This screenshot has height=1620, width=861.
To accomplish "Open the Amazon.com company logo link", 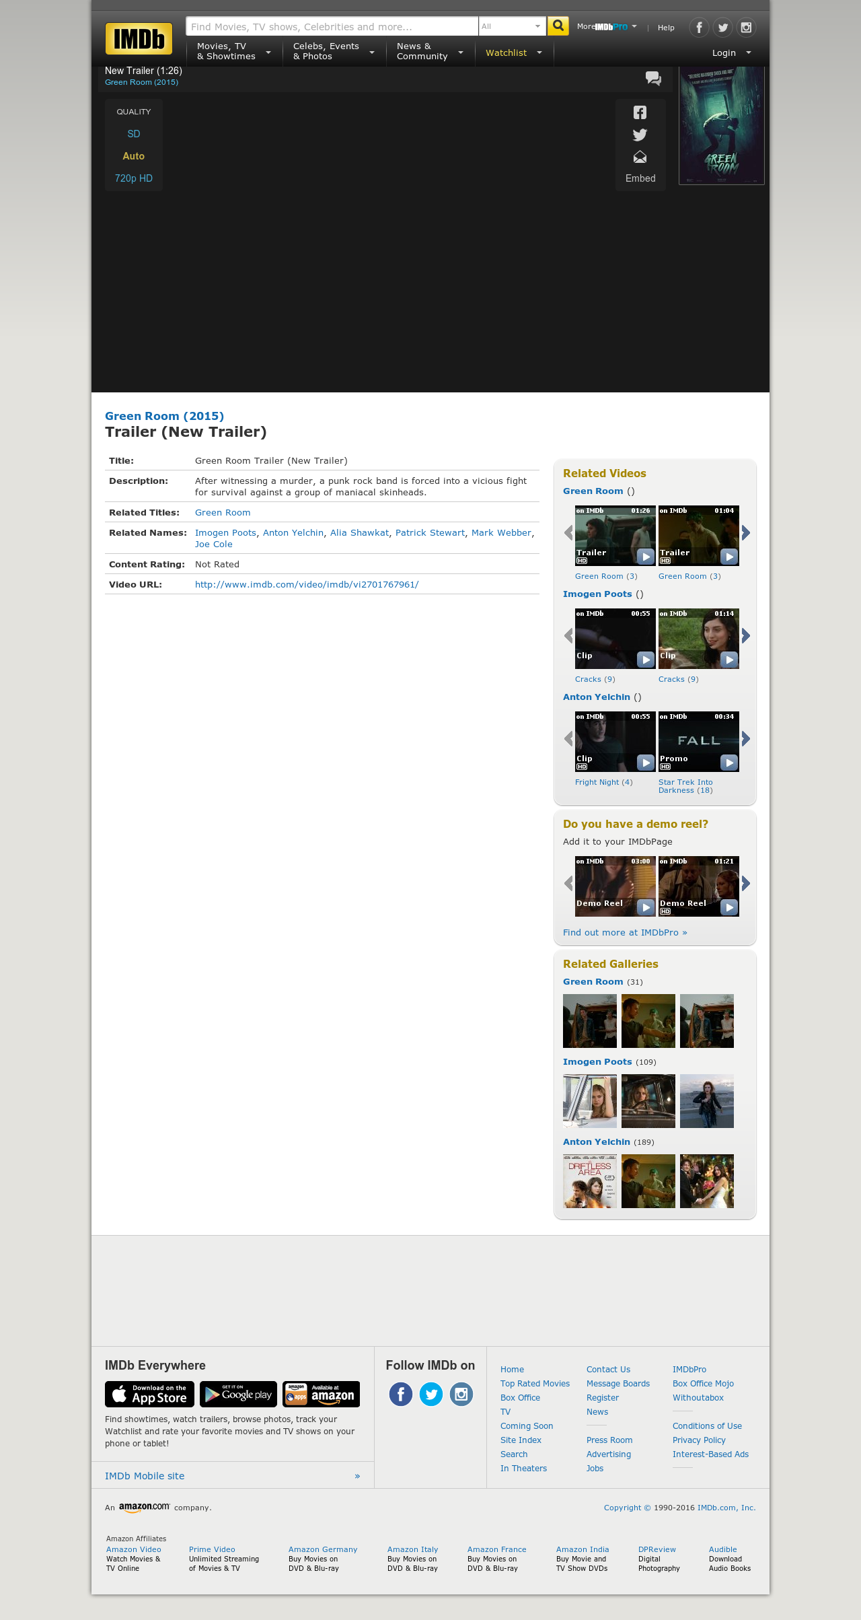I will 144,1507.
